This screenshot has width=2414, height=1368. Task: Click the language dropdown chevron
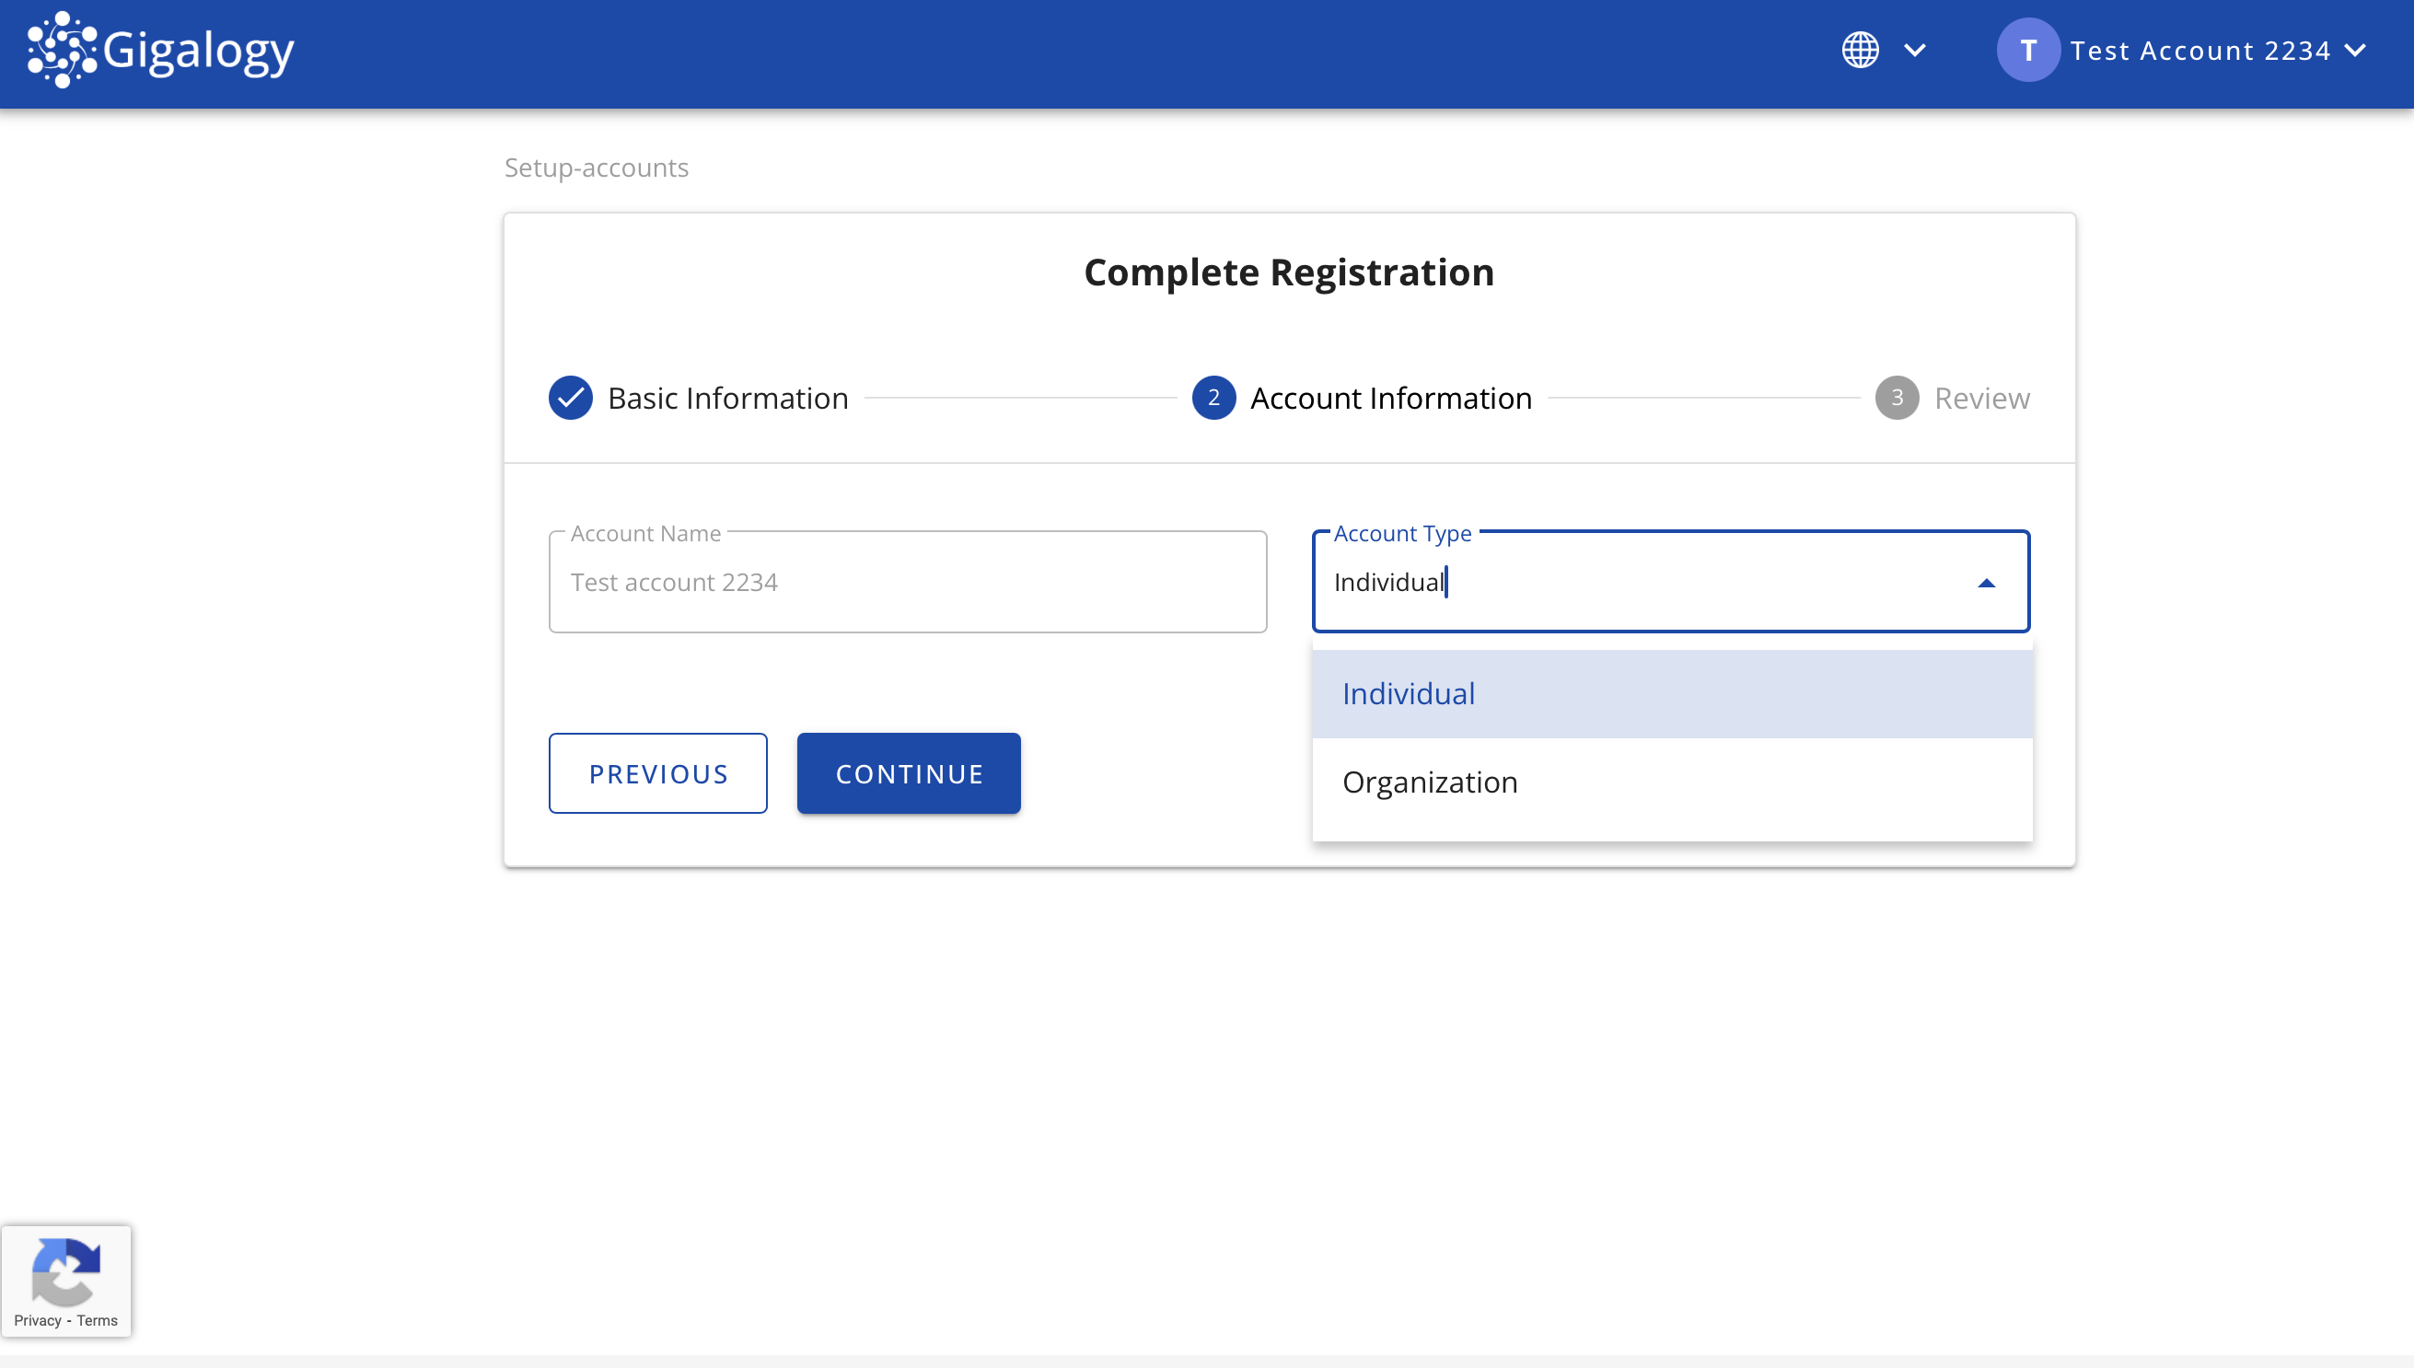coord(1915,50)
